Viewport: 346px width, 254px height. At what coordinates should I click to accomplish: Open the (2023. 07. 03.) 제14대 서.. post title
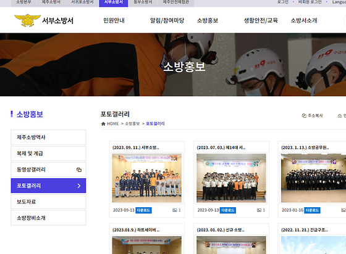tap(221, 148)
